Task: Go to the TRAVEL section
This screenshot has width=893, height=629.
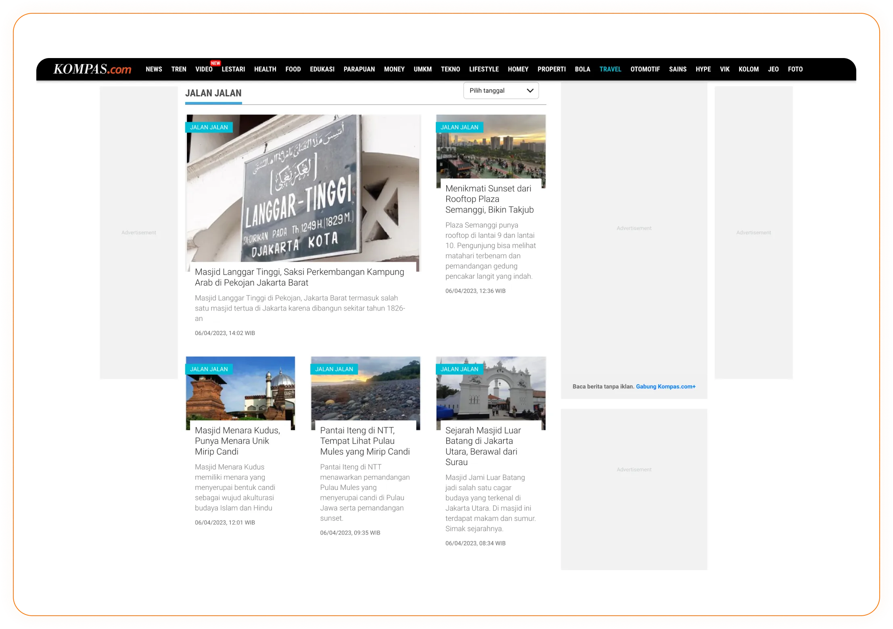Action: (x=610, y=69)
